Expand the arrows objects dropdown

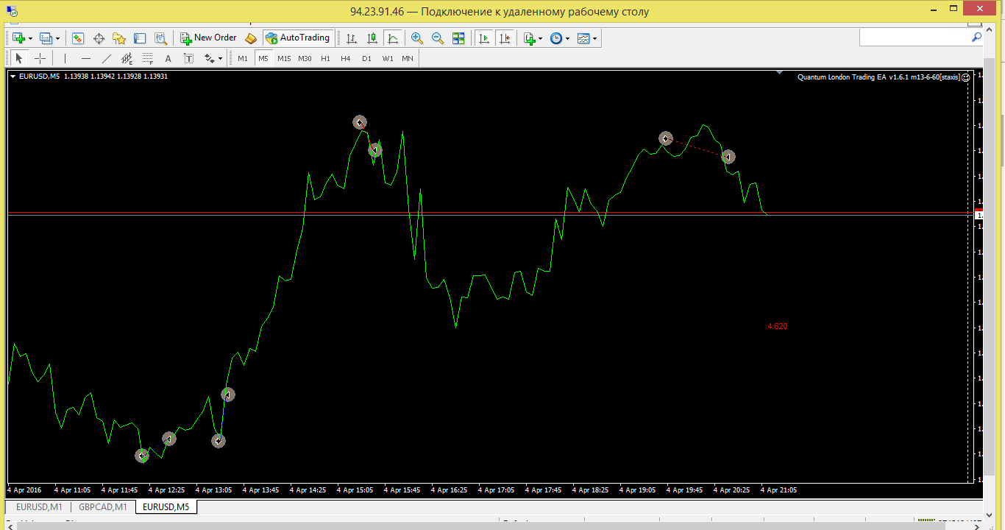220,58
